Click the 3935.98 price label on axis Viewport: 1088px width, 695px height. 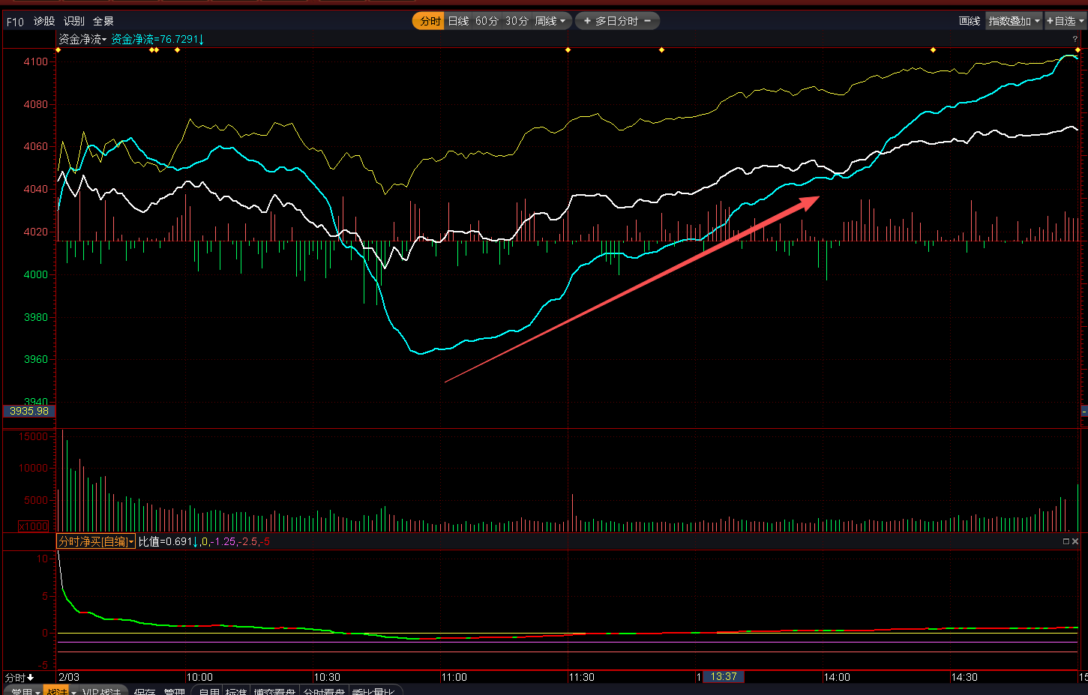pyautogui.click(x=29, y=411)
